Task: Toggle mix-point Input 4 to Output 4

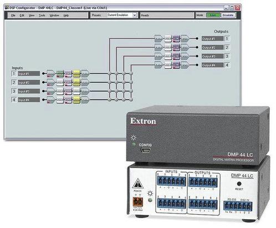Action: 131,100
